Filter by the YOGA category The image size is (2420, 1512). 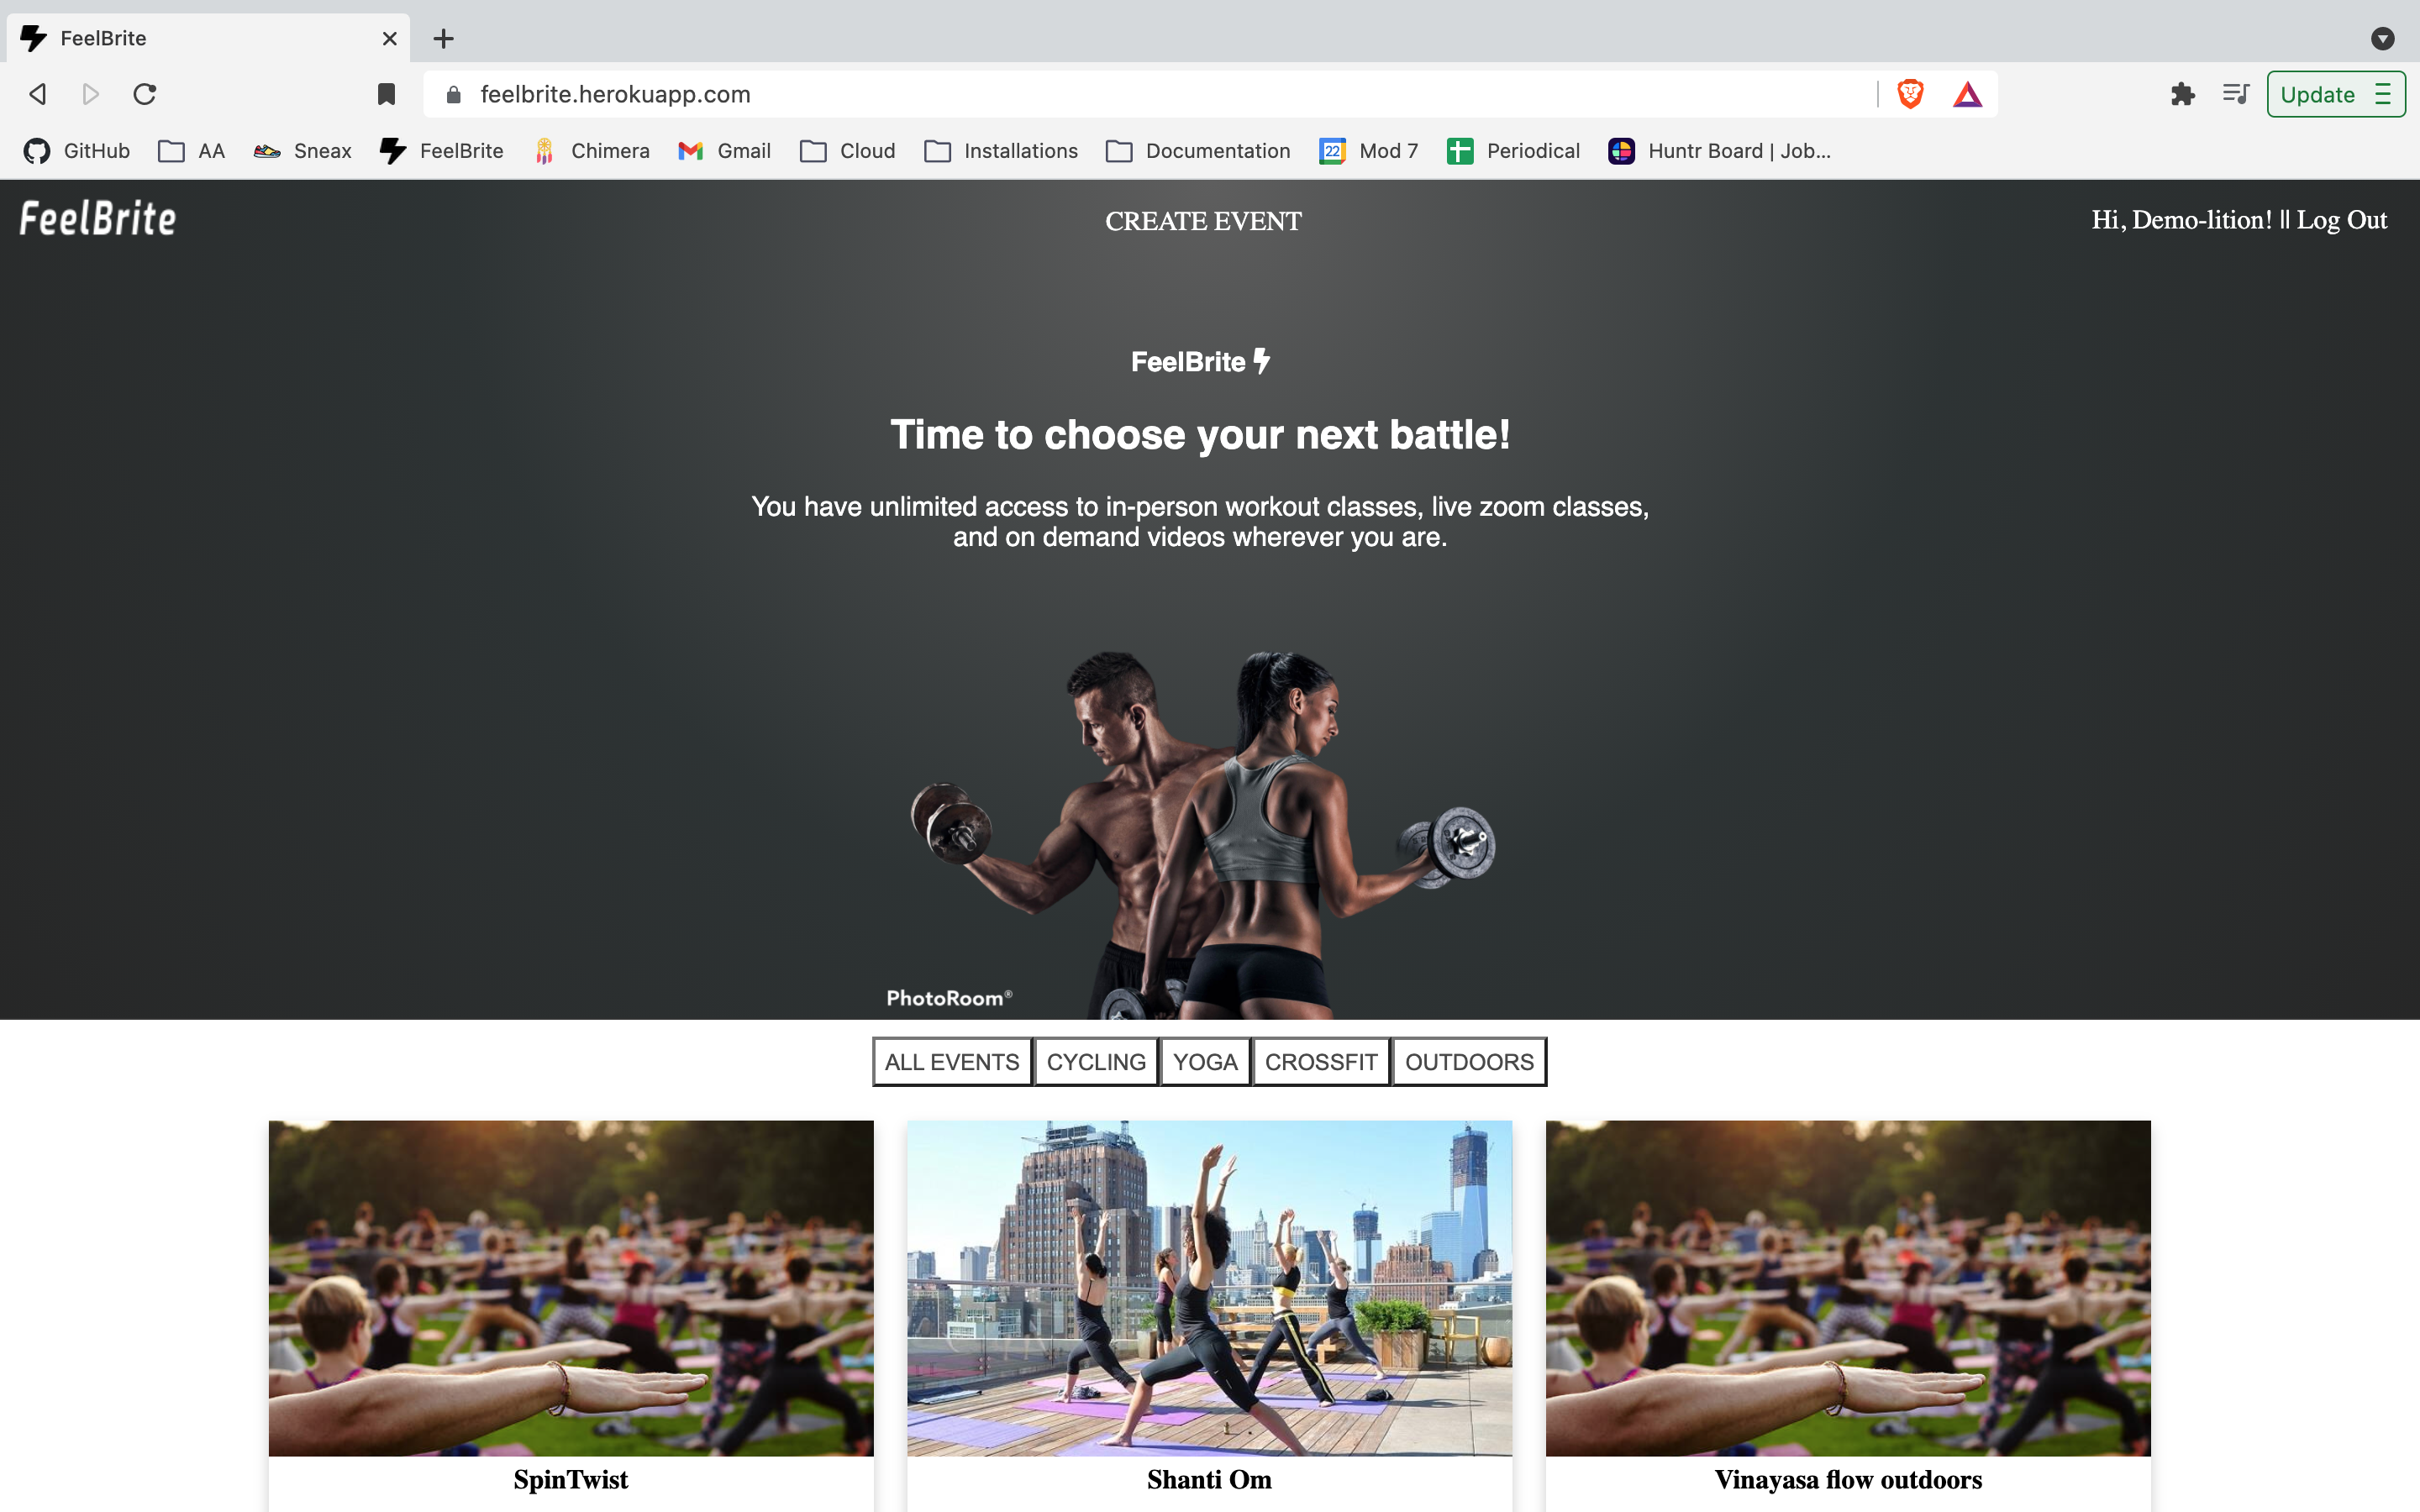pyautogui.click(x=1204, y=1062)
